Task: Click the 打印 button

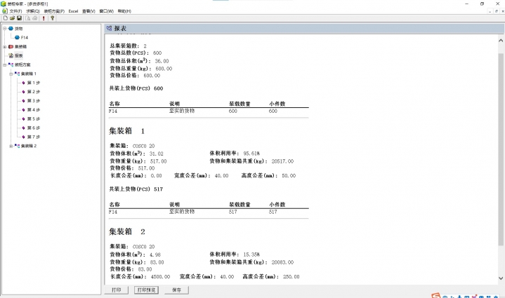Action: [117, 289]
